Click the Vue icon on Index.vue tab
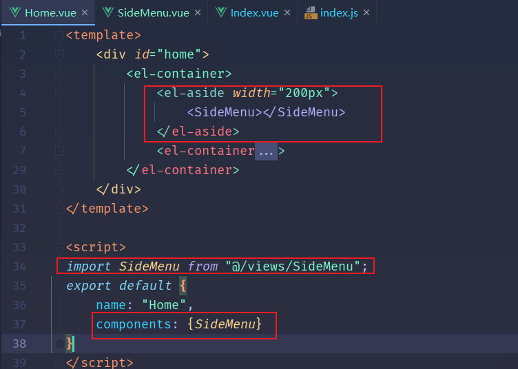This screenshot has width=518, height=369. point(220,12)
